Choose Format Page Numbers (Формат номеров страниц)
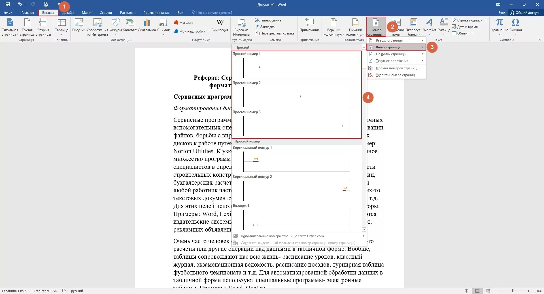This screenshot has height=294, width=544. (396, 68)
